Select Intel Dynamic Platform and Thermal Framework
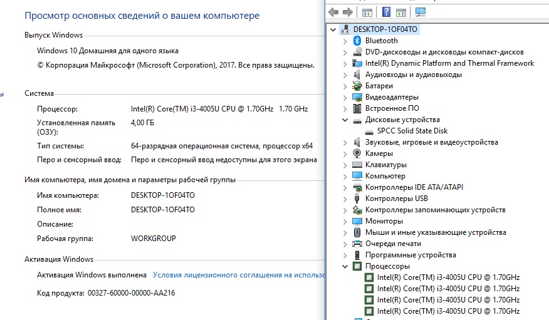 click(x=449, y=63)
